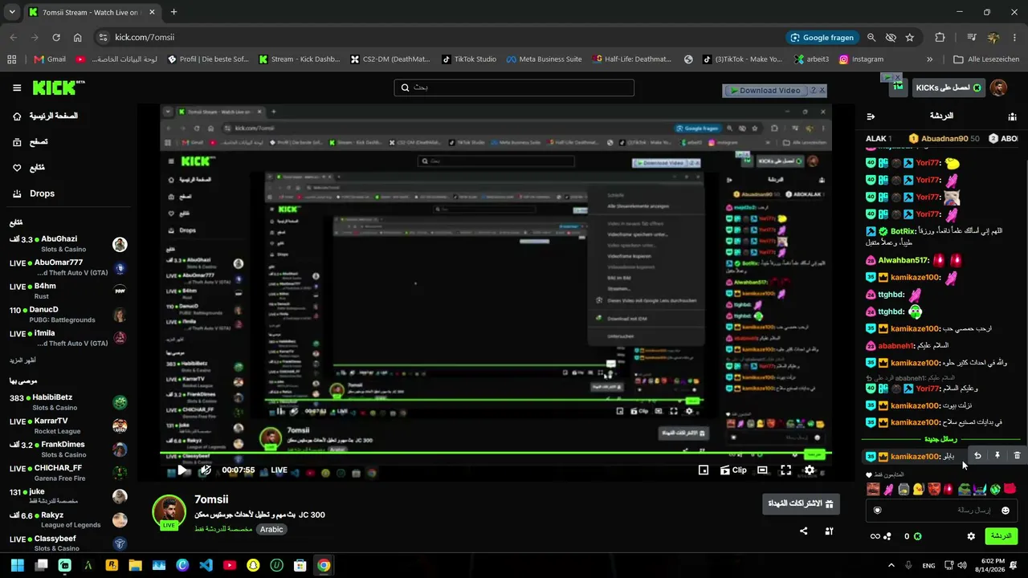Screen dimensions: 1028x578
Task: Open the Windows Start menu
Action: tap(18, 565)
